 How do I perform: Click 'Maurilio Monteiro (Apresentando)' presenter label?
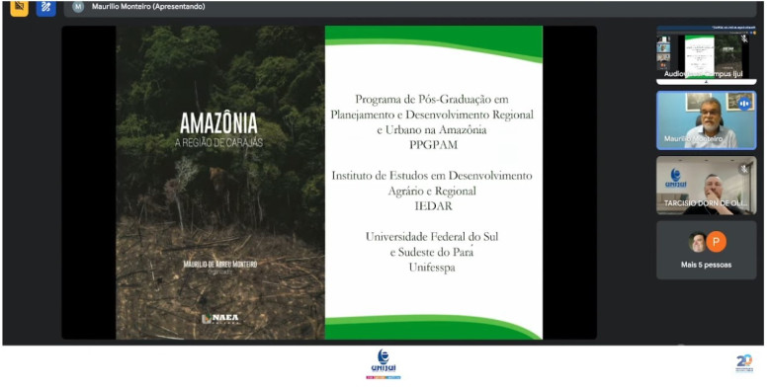(148, 7)
